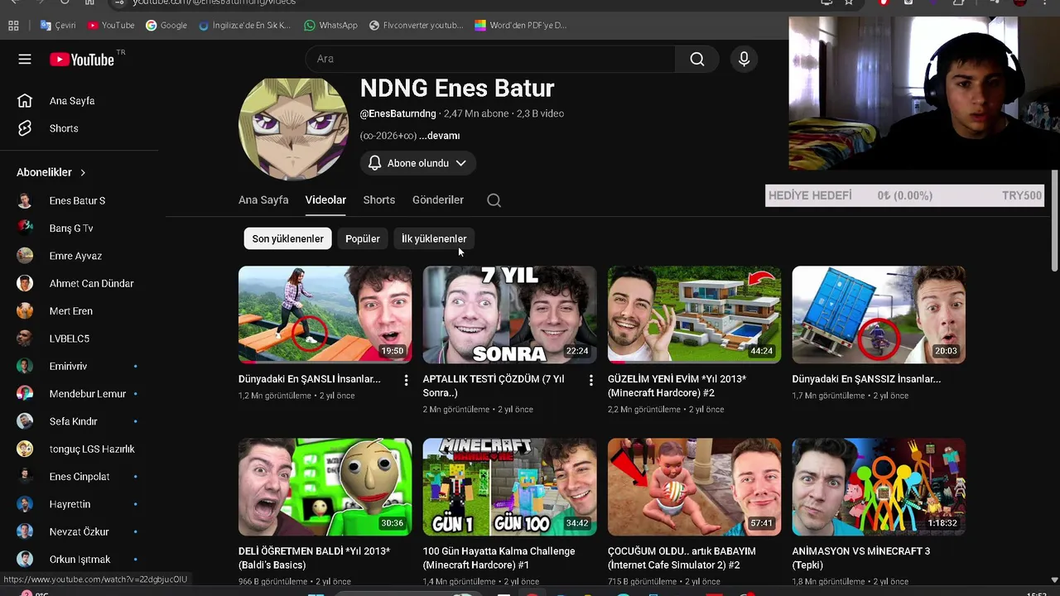Screen dimensions: 1060x596
Task: Click HEDİYE HEDEFİ goal progress bar
Action: [x=904, y=195]
